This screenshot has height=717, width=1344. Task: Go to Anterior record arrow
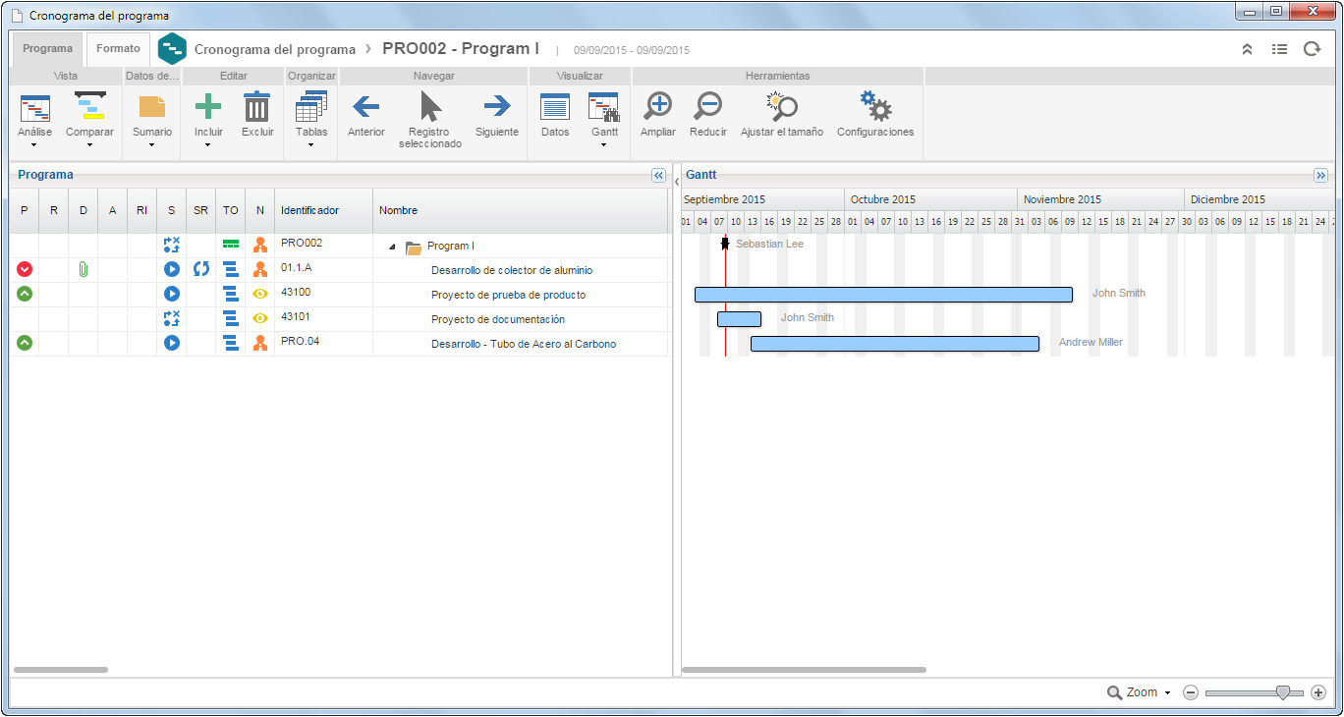pos(366,106)
